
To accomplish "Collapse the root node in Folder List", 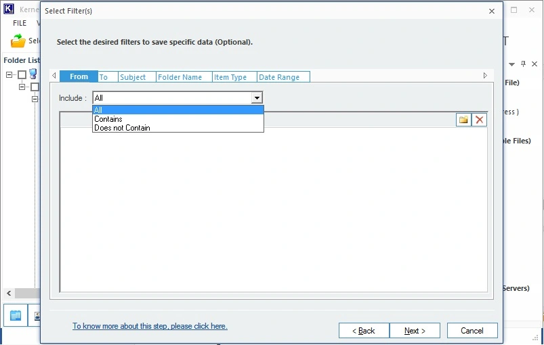I will point(9,74).
